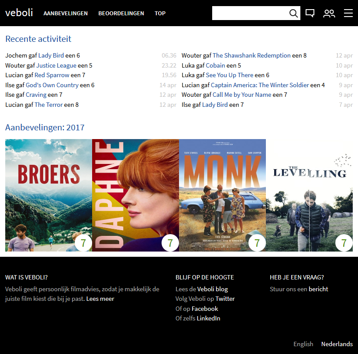The height and width of the screenshot is (354, 358).
Task: Open The Shawshank Redemption link
Action: (x=251, y=56)
